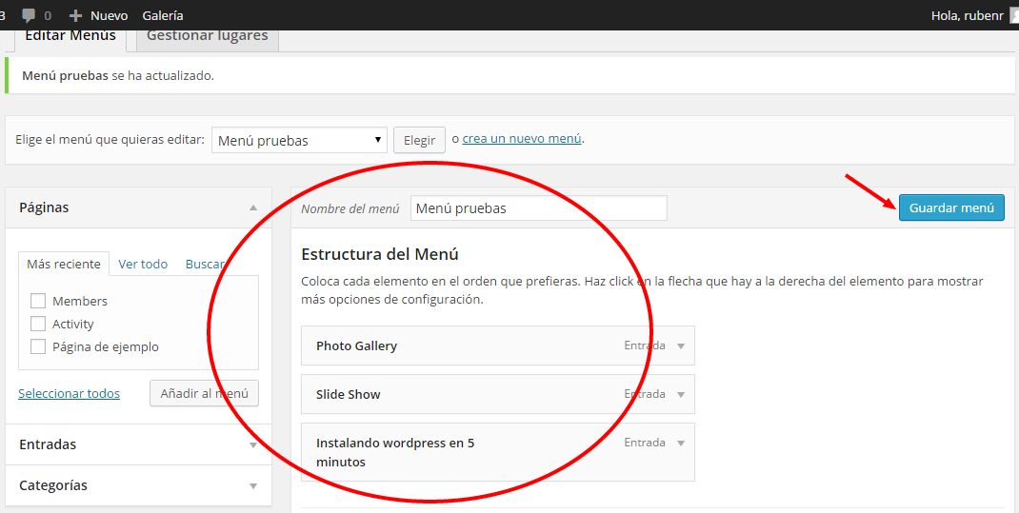Select the Slide Show menu item
This screenshot has height=513, width=1019.
(498, 394)
